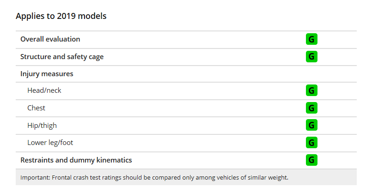The image size is (366, 193).
Task: Click the 'Chest' row label
Action: 37,108
